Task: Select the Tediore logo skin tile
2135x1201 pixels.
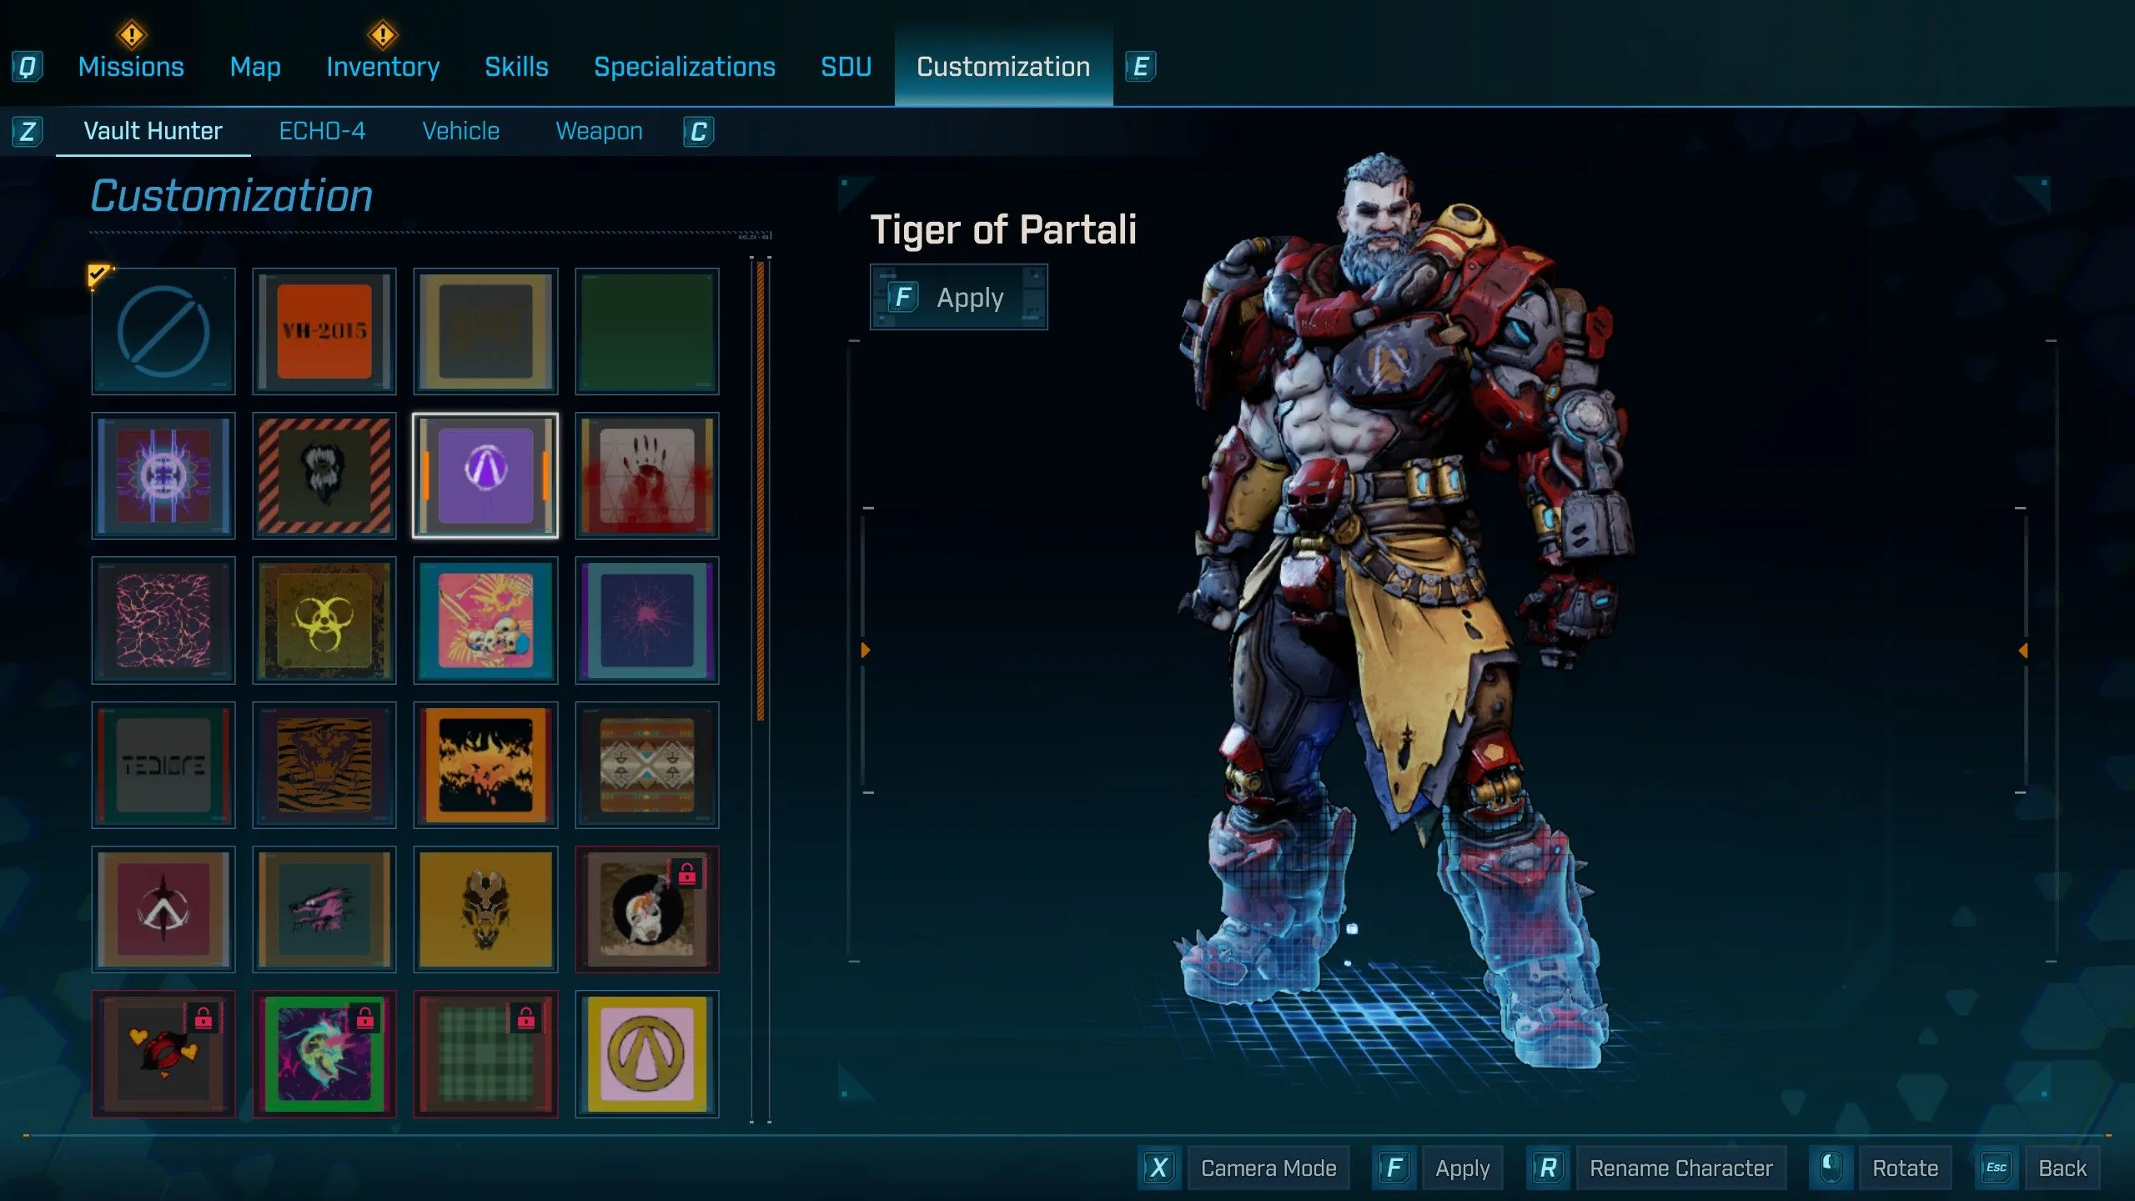Action: point(163,765)
